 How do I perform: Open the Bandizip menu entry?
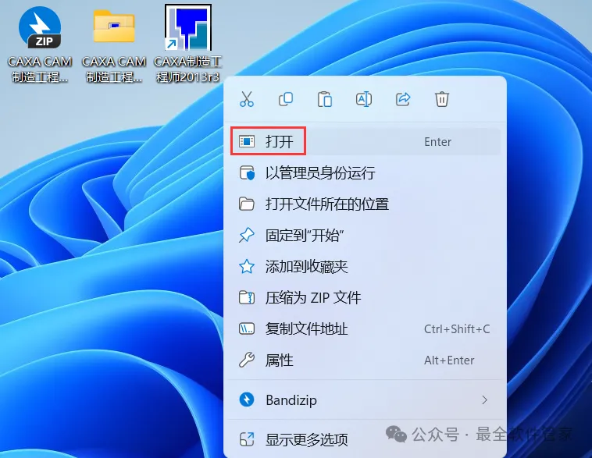click(x=365, y=400)
